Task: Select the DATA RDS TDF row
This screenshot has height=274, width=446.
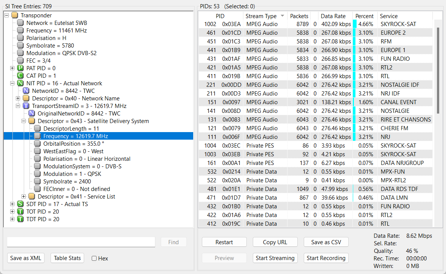Action: pos(315,189)
